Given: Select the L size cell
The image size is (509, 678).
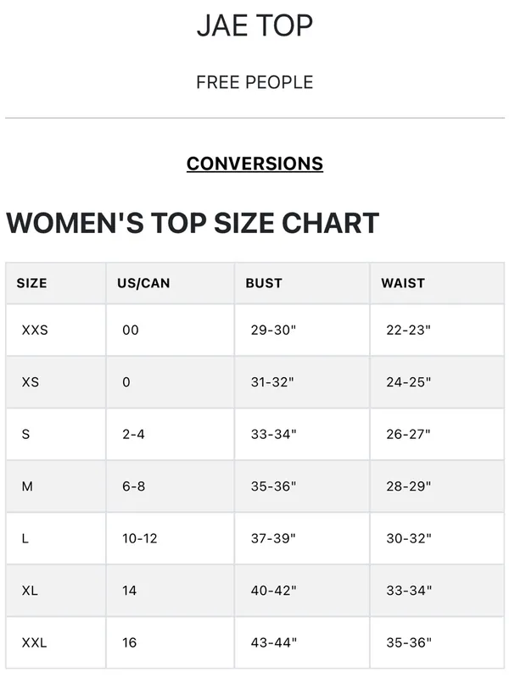Looking at the screenshot, I should click(x=25, y=538).
